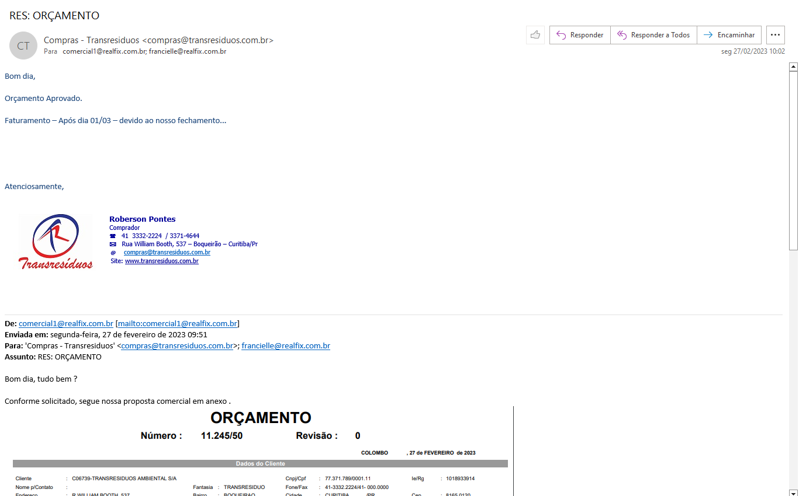Click the Transresiduos logo image
The height and width of the screenshot is (496, 799).
[x=56, y=242]
